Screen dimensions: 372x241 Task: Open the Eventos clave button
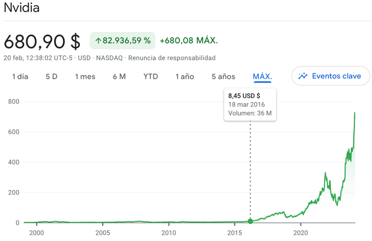[x=330, y=76]
